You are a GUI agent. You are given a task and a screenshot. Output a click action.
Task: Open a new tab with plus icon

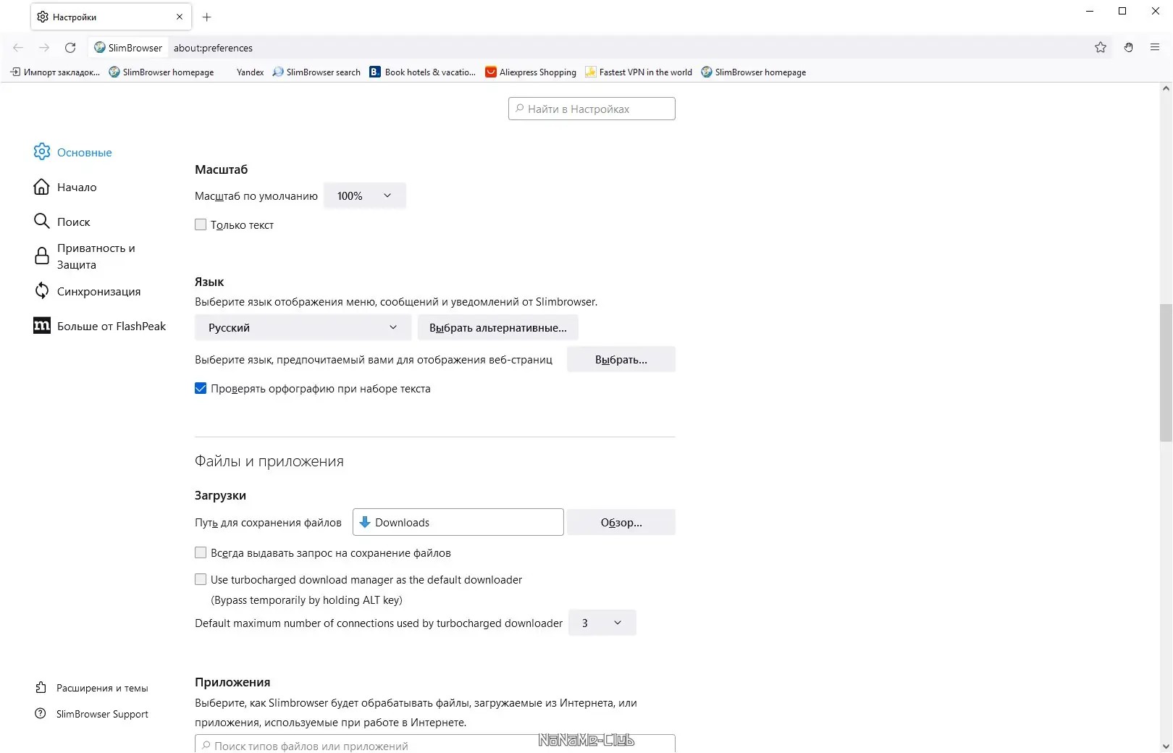[x=207, y=17]
